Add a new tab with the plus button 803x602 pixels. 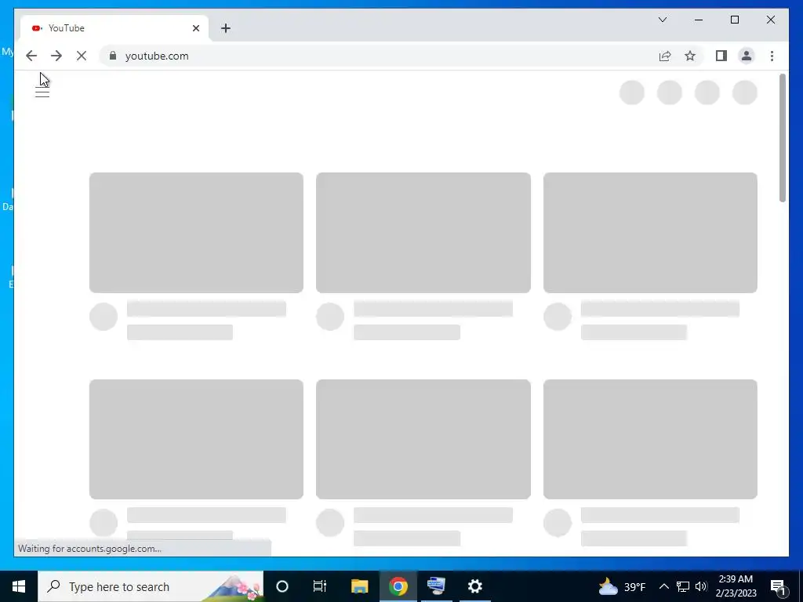coord(226,28)
